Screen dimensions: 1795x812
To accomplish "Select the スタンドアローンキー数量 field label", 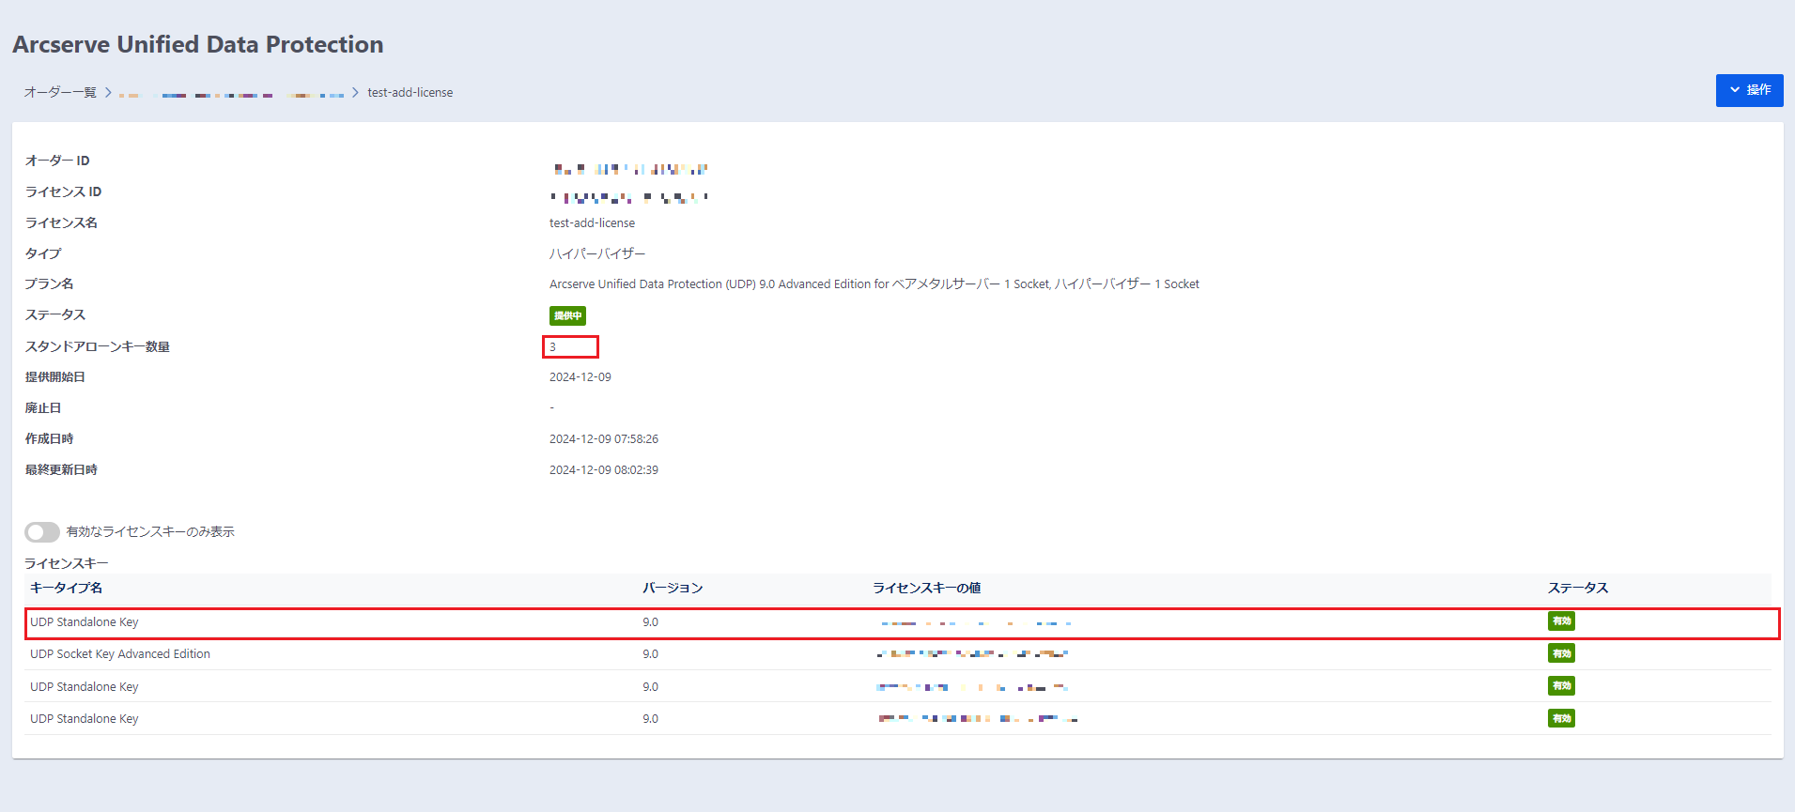I will pyautogui.click(x=98, y=346).
